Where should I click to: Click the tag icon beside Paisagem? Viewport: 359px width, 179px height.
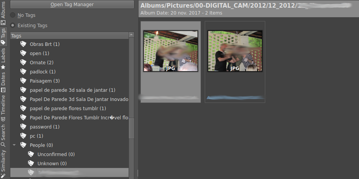click(23, 81)
